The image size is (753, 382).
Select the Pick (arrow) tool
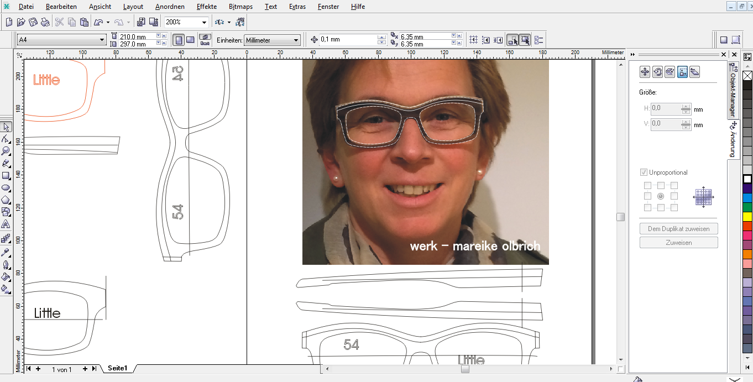click(6, 127)
